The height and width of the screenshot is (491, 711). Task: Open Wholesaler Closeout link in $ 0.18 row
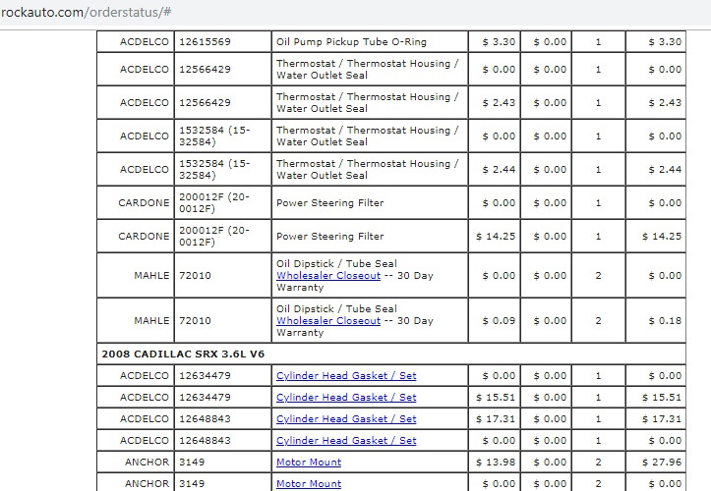click(328, 321)
